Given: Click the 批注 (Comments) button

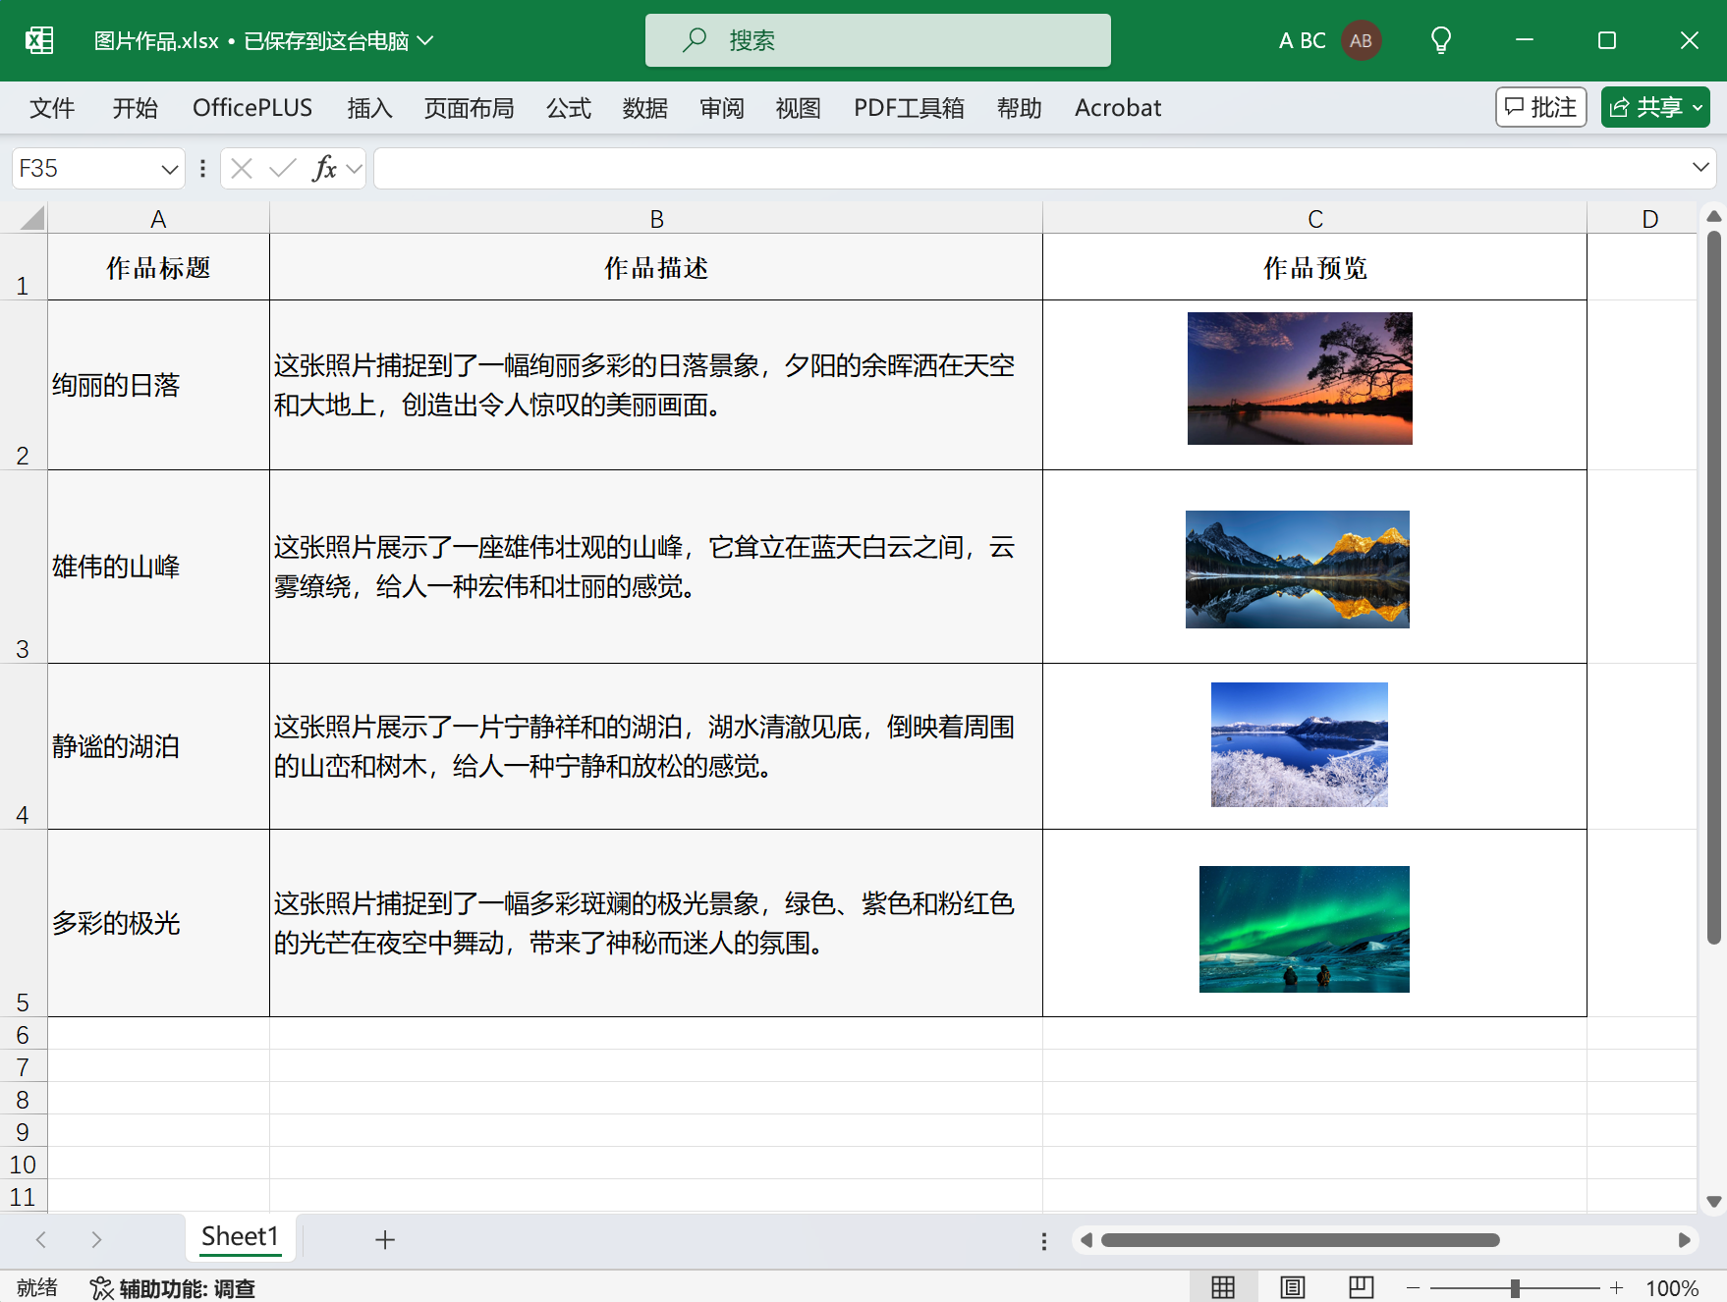Looking at the screenshot, I should [1540, 107].
